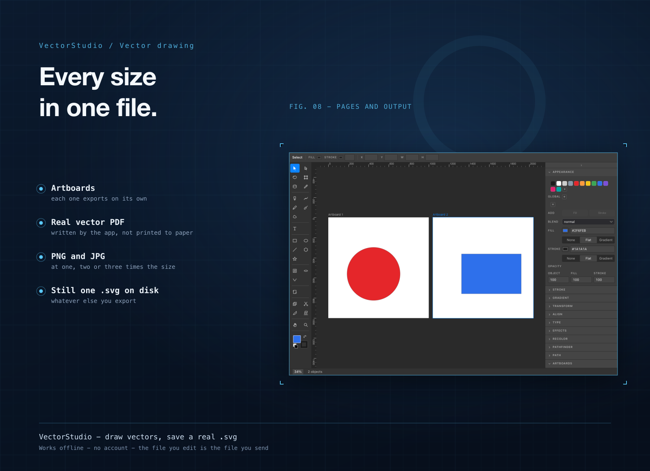
Task: Select the overlapping squares Shape Builder tool
Action: [295, 304]
